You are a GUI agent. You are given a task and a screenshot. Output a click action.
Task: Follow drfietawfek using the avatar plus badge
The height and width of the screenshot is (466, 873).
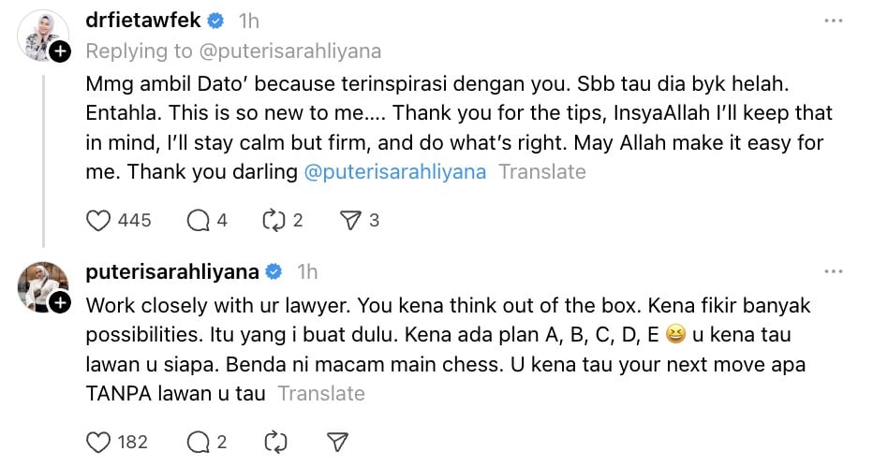[60, 52]
